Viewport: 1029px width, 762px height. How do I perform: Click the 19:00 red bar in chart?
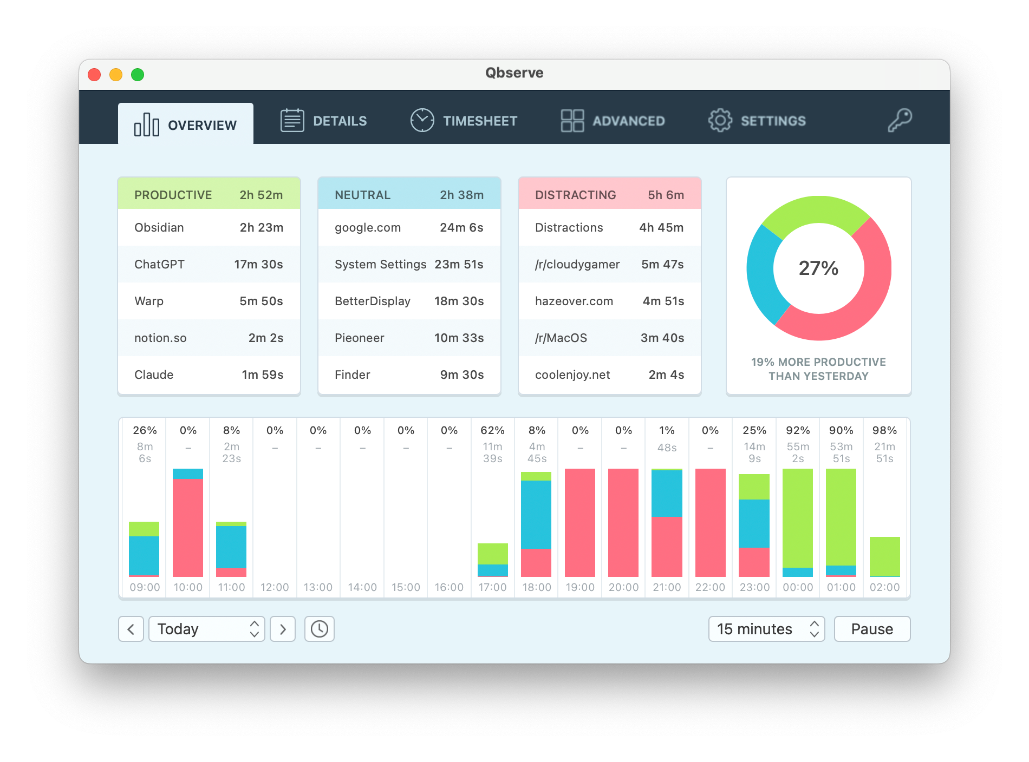[x=579, y=522]
